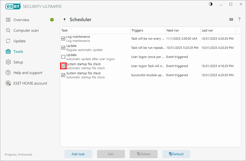Open the scheduler view options icon

pyautogui.click(x=231, y=19)
